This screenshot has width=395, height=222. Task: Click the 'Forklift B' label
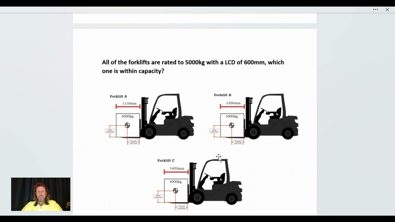222,95
